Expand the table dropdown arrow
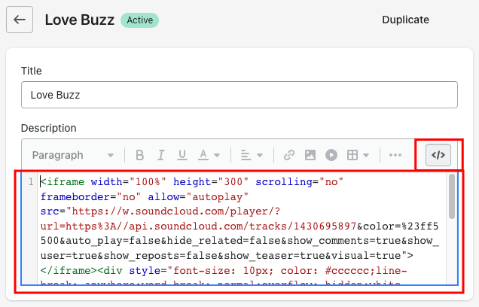This screenshot has height=307, width=479. point(366,155)
